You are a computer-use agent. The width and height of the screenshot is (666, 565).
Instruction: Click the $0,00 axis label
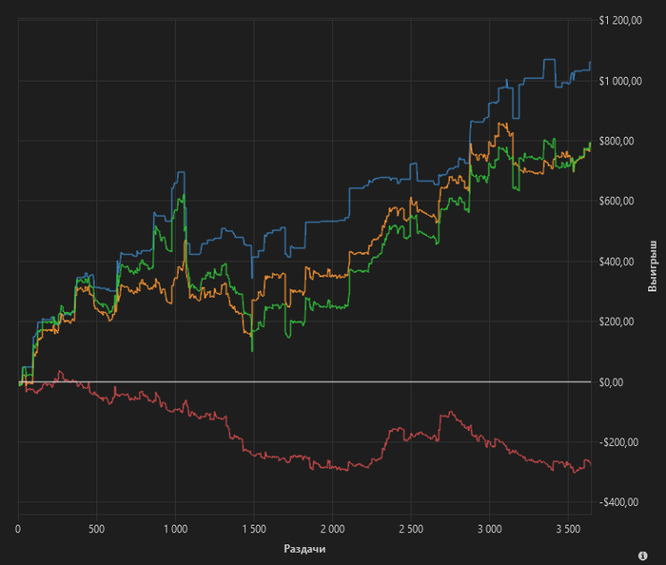point(611,382)
